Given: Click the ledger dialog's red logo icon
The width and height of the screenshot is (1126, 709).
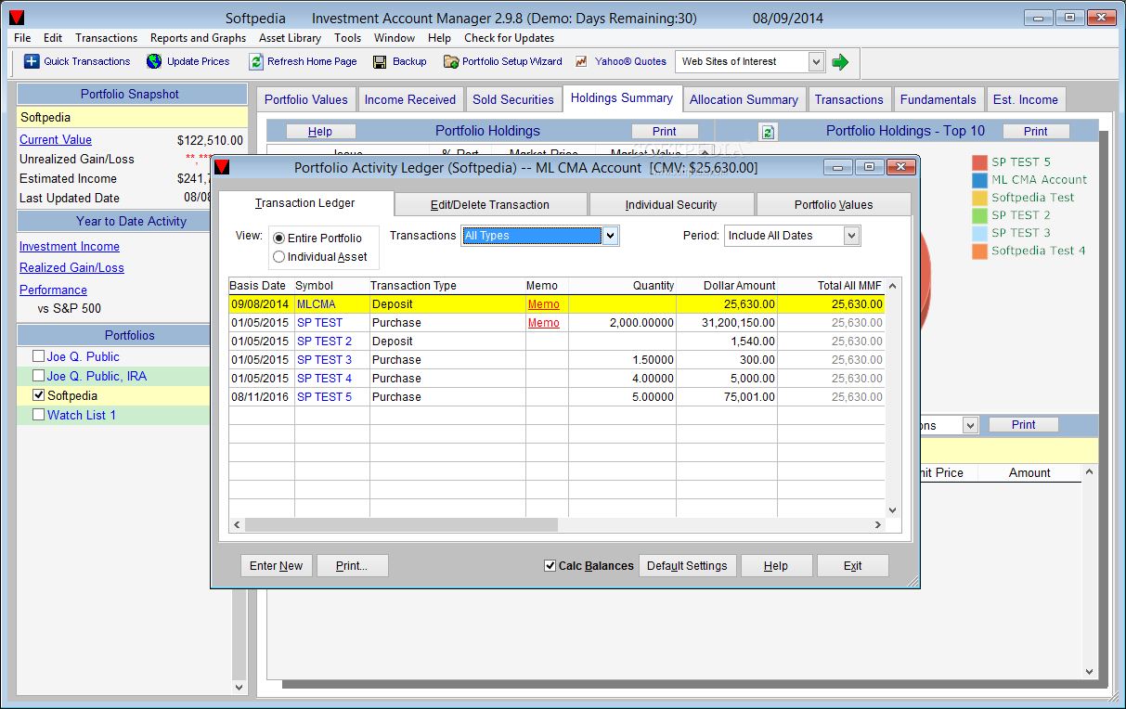Looking at the screenshot, I should [x=222, y=167].
